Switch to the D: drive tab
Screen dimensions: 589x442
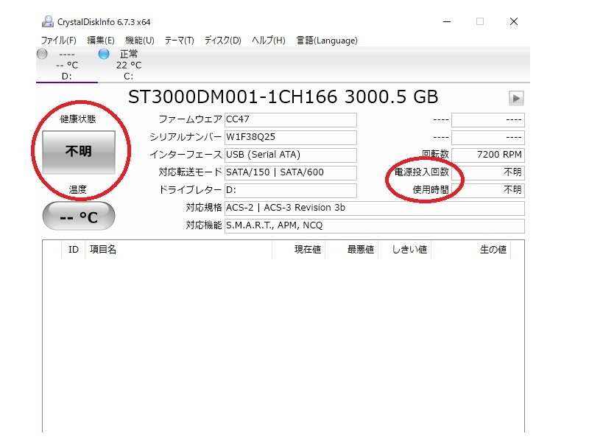pos(67,65)
